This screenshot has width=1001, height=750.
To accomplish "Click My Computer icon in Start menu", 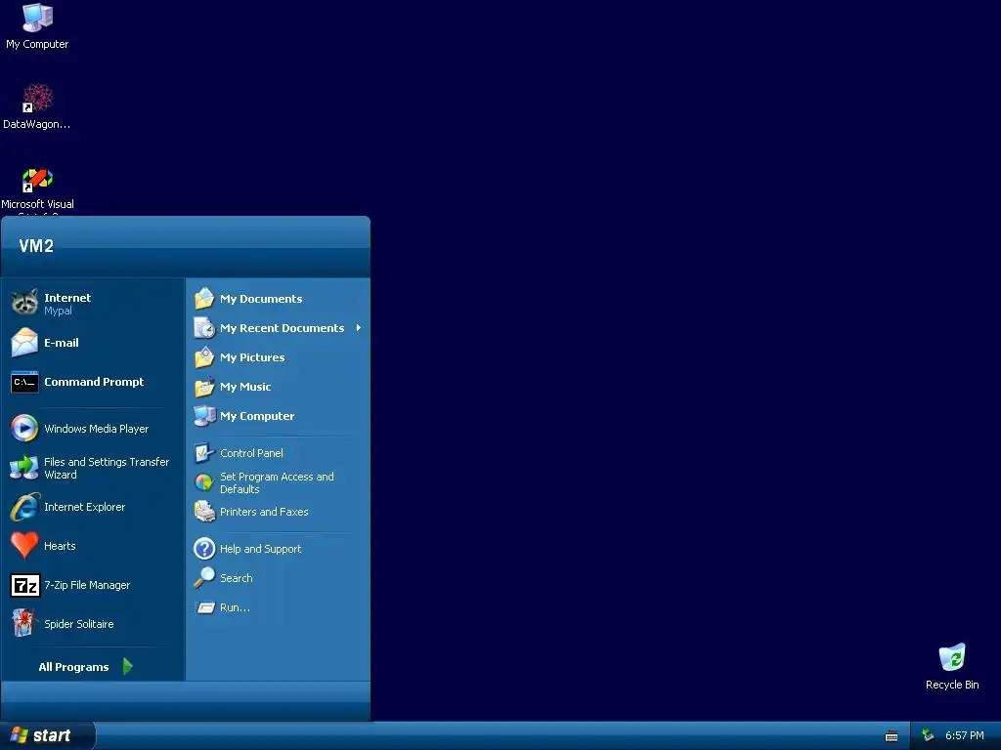I will 204,416.
